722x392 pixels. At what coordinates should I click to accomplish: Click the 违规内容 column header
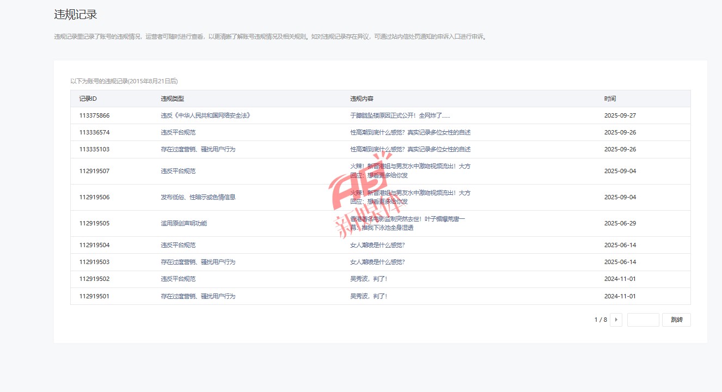(x=362, y=99)
